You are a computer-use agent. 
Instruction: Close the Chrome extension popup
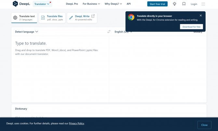tap(201, 16)
